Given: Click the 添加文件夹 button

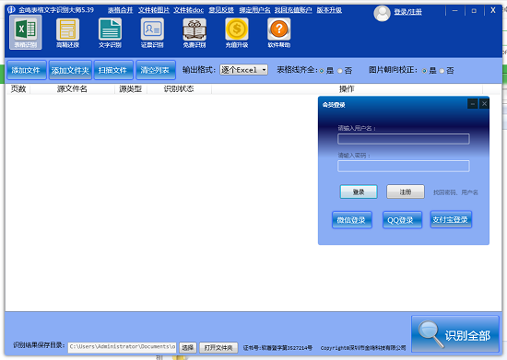Looking at the screenshot, I should (70, 70).
